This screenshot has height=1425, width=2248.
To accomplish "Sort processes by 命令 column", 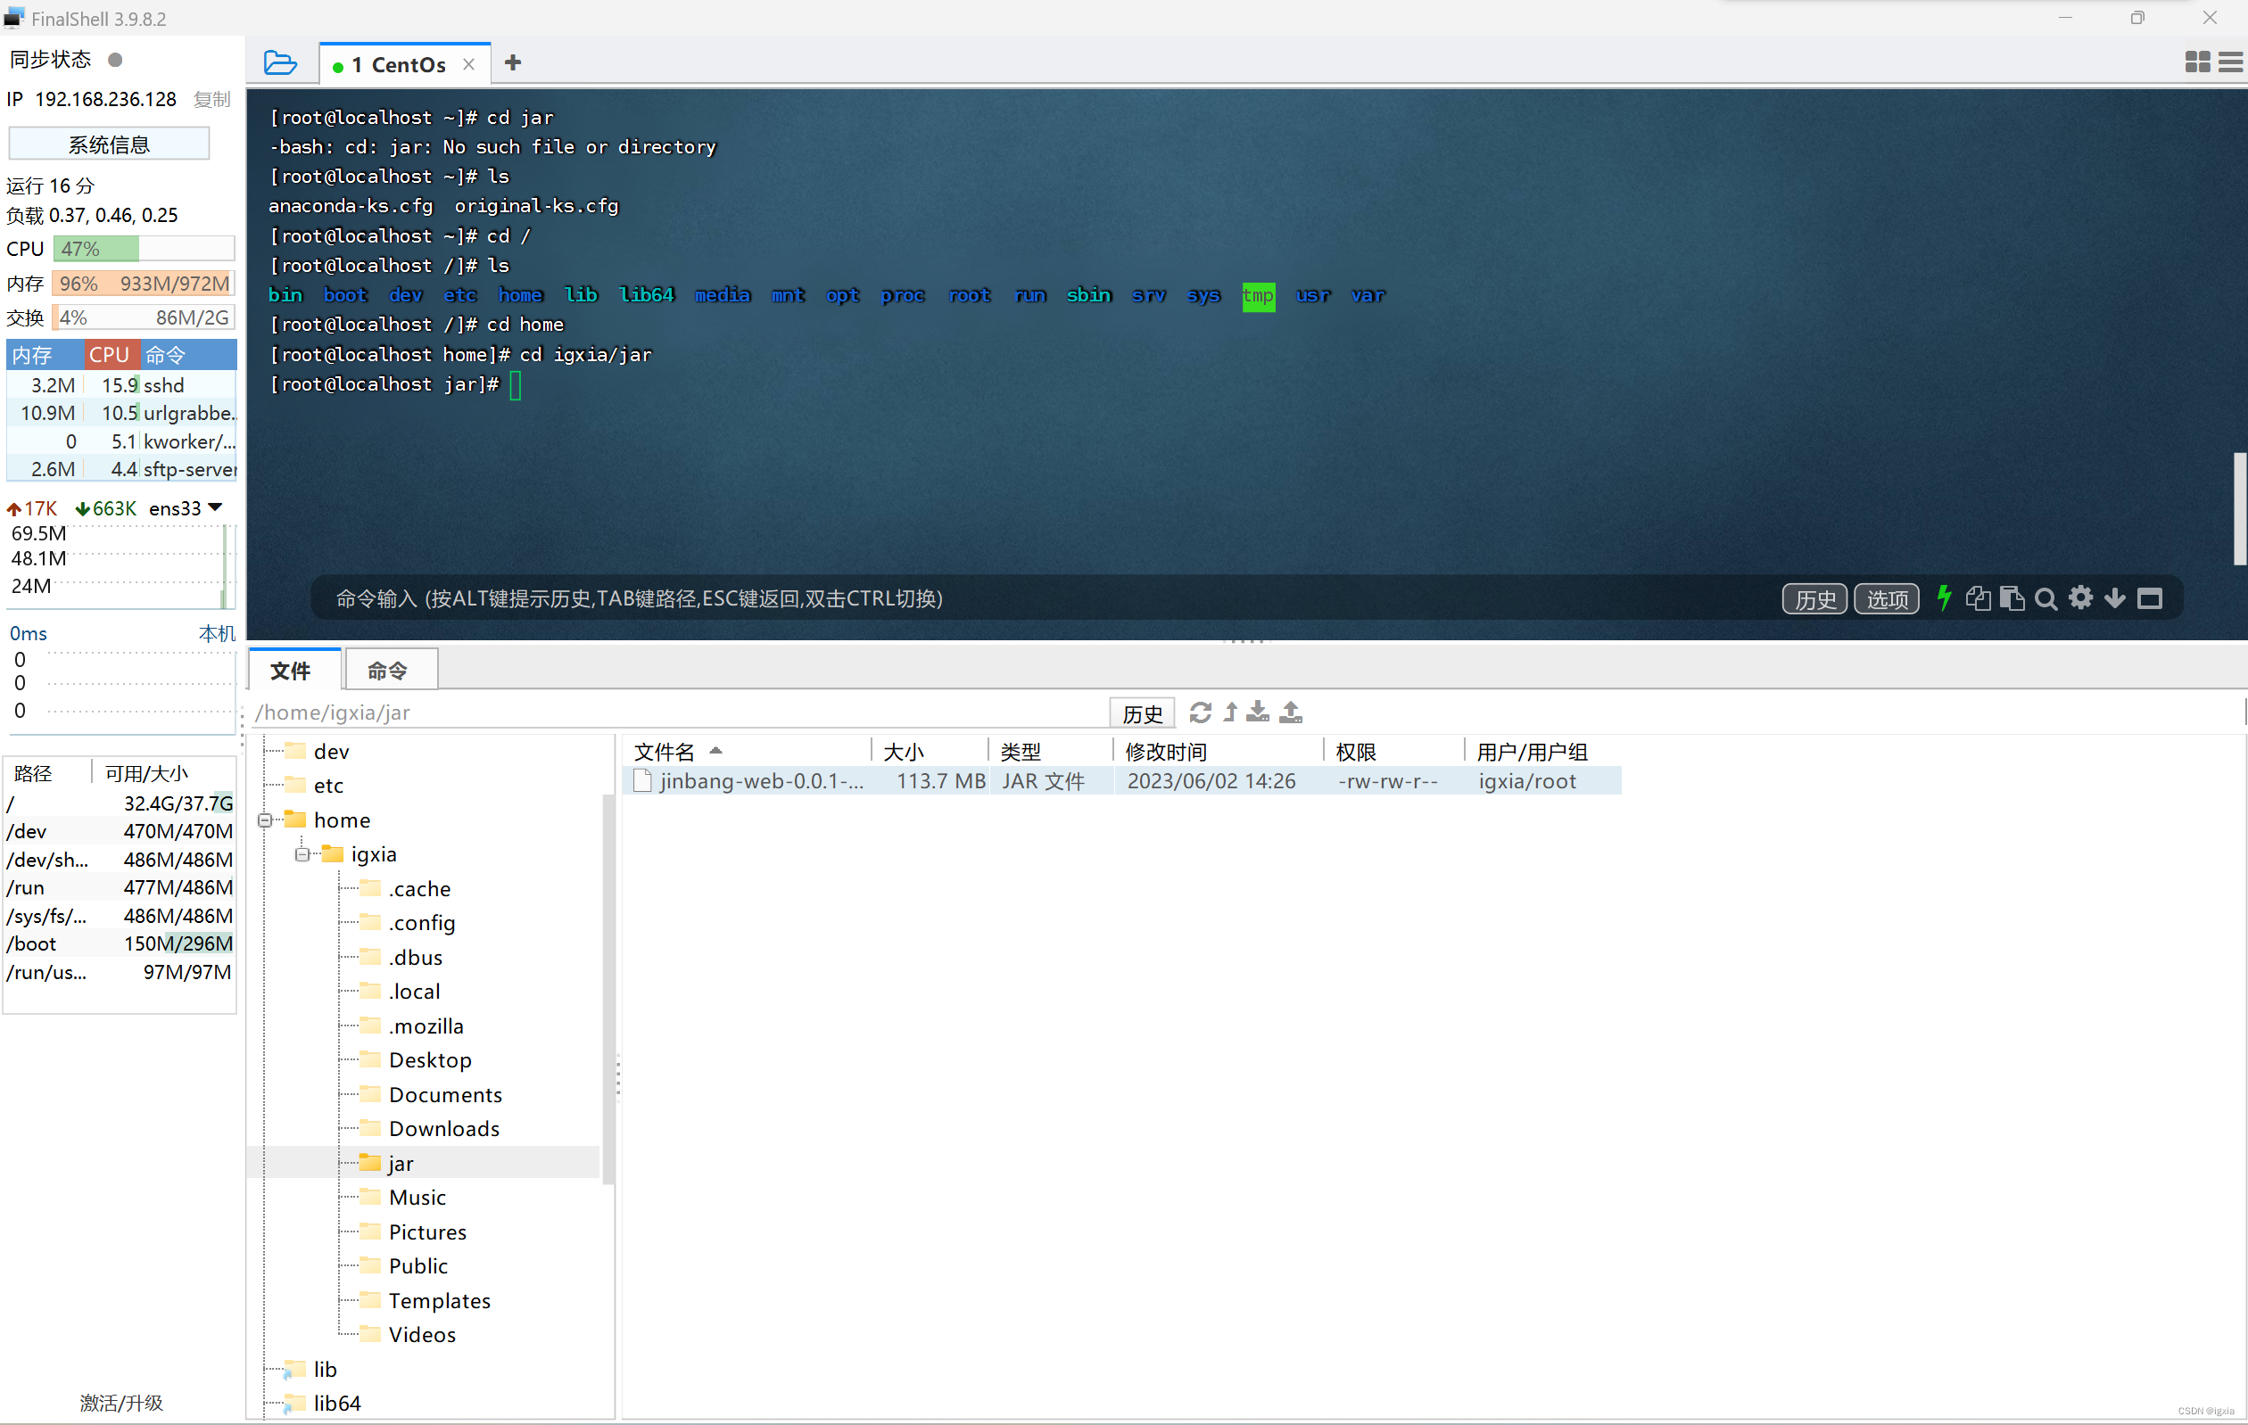I will point(188,355).
